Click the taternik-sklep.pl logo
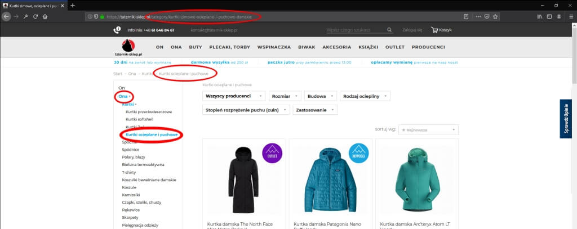The image size is (577, 229). point(128,48)
